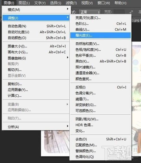Open HDR 色调 adjustment

point(100,125)
